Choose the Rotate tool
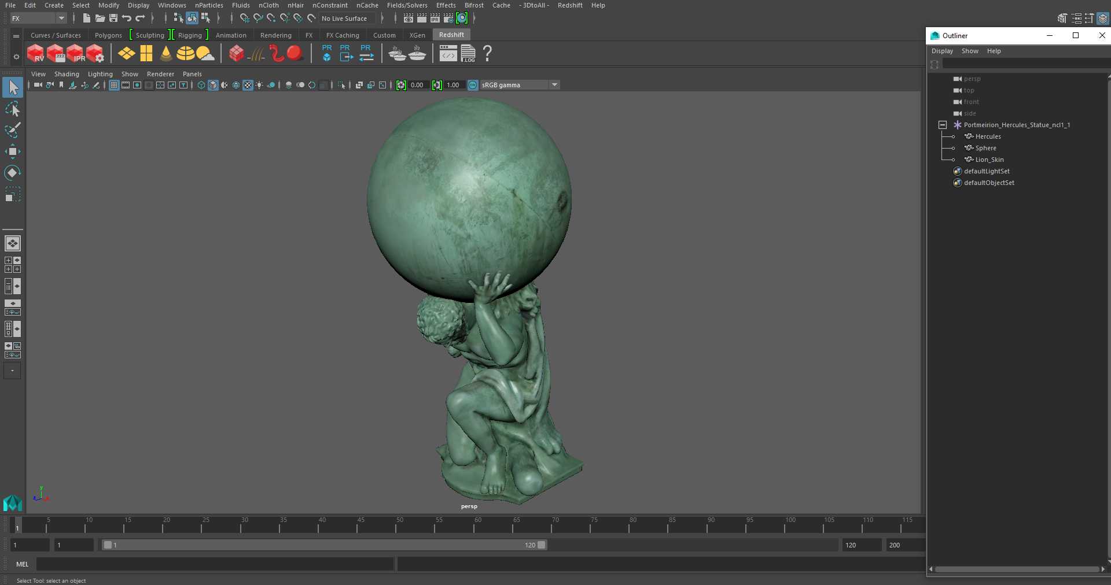 [x=13, y=173]
